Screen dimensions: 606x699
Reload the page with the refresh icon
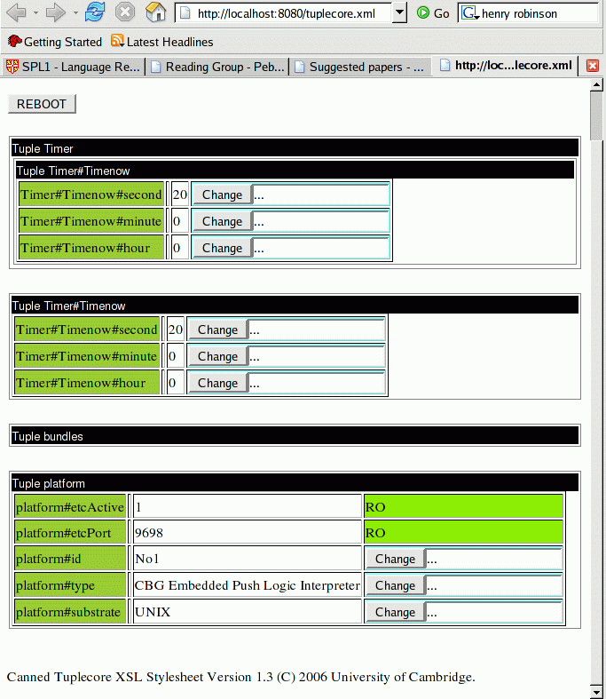95,12
